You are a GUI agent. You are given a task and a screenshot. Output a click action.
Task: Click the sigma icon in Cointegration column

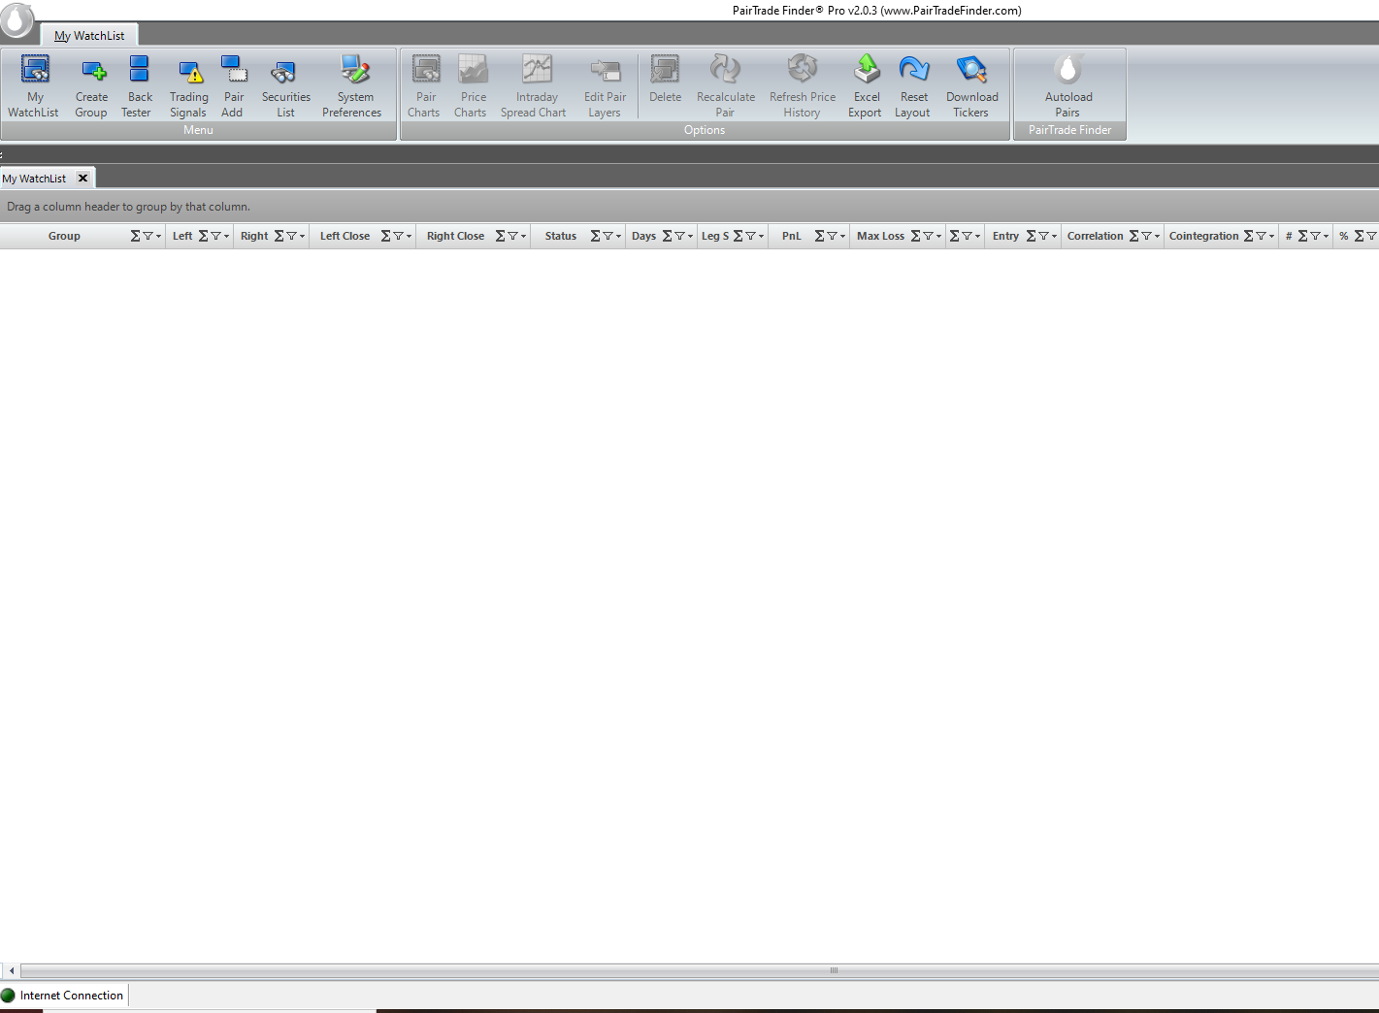1249,236
